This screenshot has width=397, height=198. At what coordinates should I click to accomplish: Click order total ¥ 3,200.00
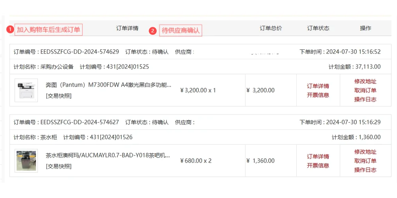point(260,91)
